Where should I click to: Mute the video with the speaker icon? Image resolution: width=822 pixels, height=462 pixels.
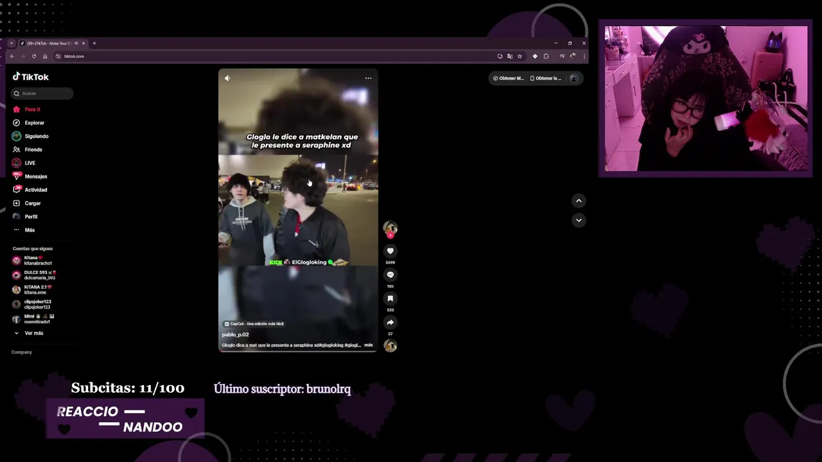click(227, 78)
